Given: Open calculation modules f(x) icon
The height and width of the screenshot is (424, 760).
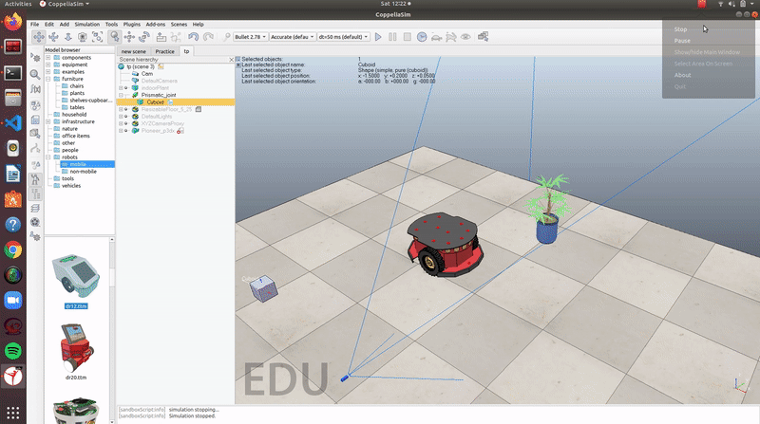Looking at the screenshot, I should click(x=35, y=89).
